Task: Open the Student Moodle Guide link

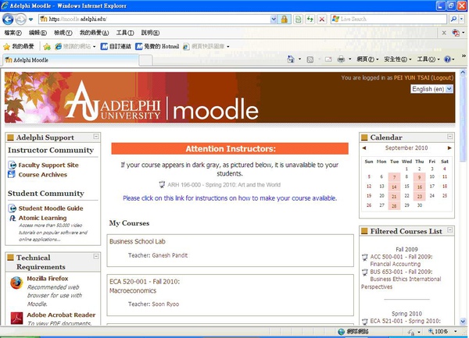Action: 51,208
